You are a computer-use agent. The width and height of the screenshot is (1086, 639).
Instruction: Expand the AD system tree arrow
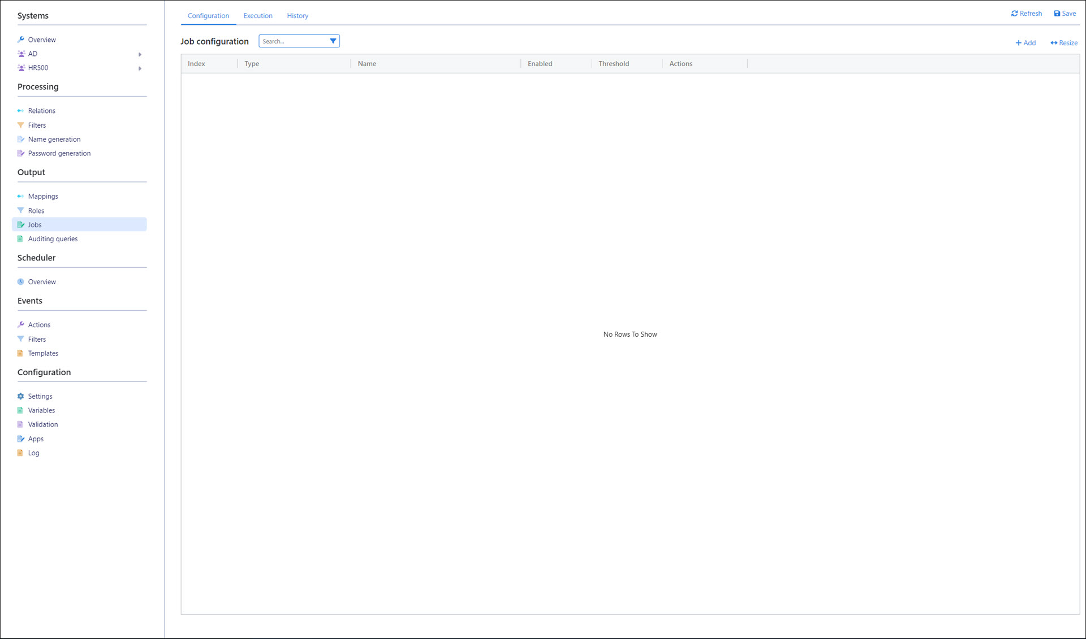point(140,54)
